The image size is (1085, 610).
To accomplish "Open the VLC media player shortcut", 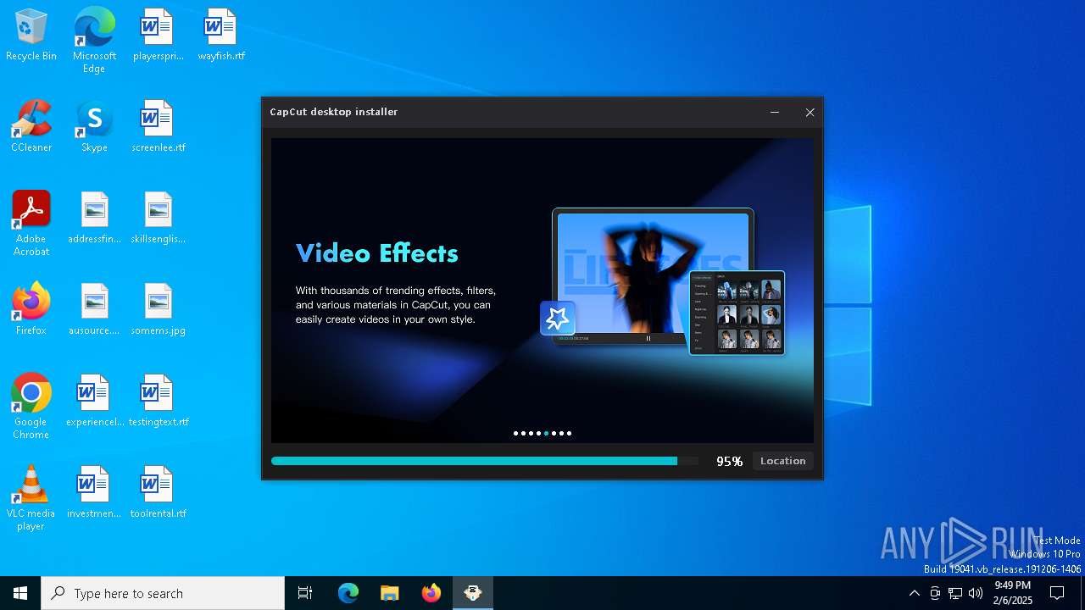I will [x=31, y=497].
